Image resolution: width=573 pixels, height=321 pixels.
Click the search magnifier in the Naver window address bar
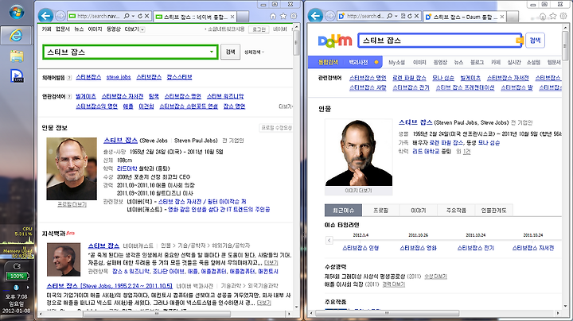tap(127, 16)
